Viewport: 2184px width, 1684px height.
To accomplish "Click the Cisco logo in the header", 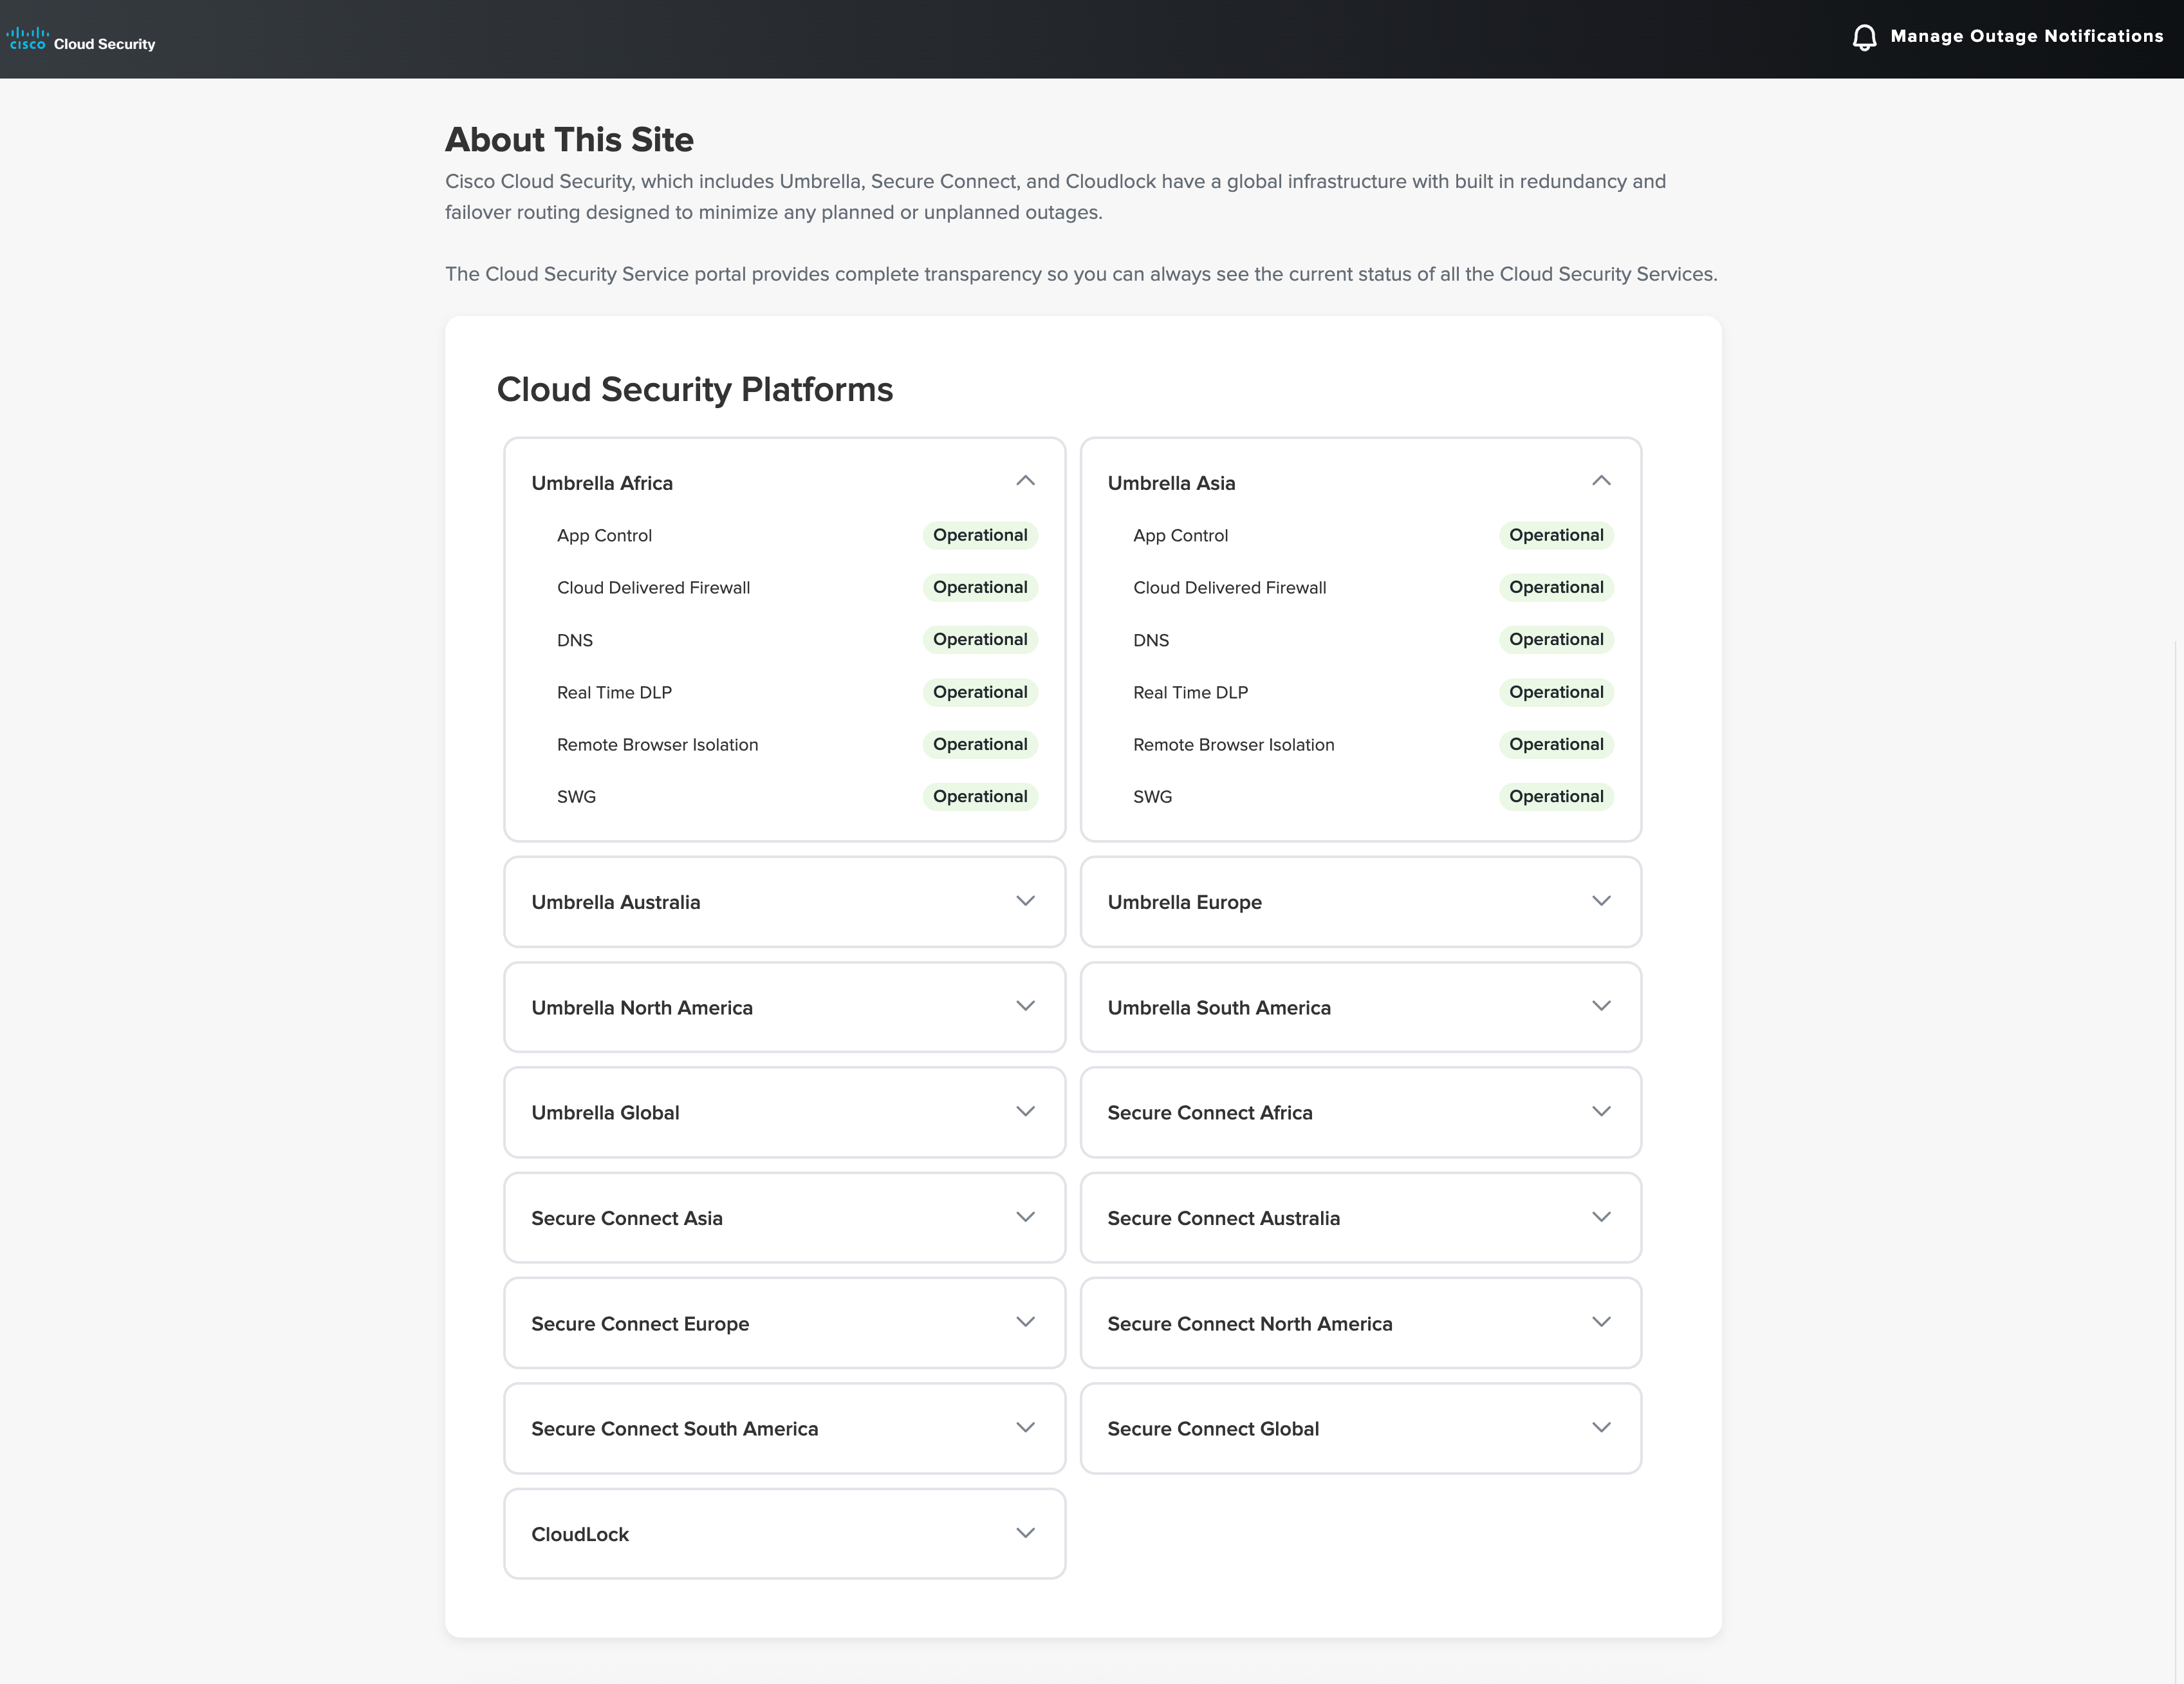I will click(x=28, y=39).
